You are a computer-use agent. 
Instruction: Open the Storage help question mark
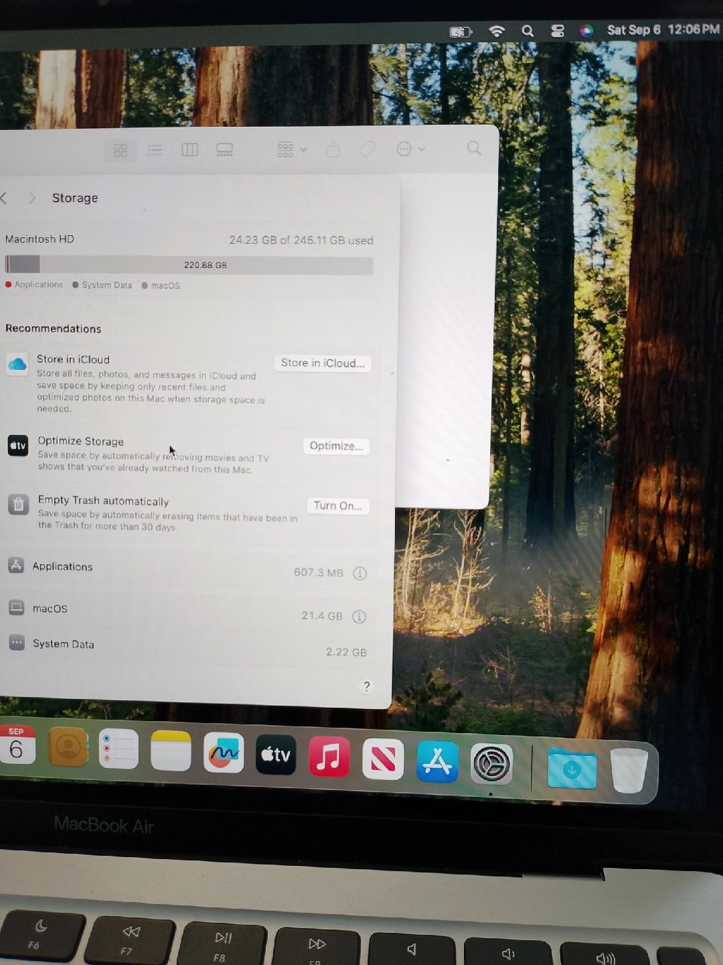coord(366,686)
